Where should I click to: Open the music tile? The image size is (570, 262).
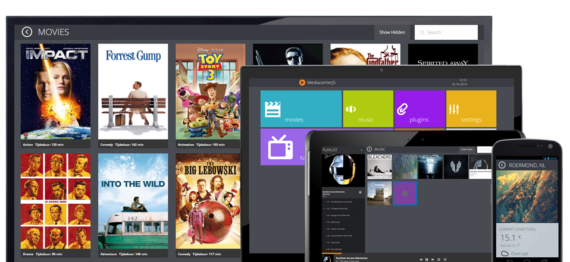[x=368, y=109]
